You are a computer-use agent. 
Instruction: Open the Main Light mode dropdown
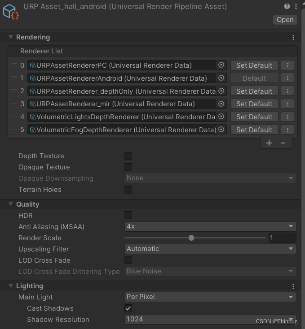coord(210,297)
